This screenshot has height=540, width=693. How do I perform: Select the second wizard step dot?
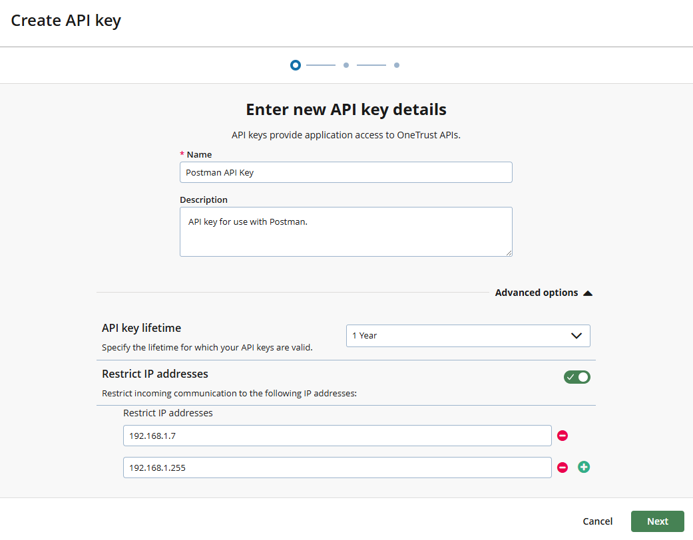[346, 65]
